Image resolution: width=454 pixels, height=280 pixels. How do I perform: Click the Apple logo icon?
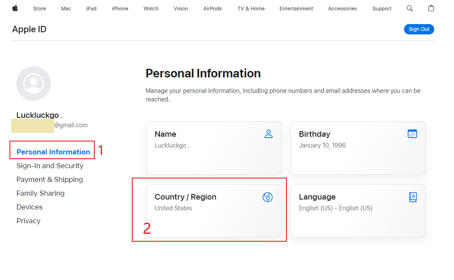(x=15, y=9)
